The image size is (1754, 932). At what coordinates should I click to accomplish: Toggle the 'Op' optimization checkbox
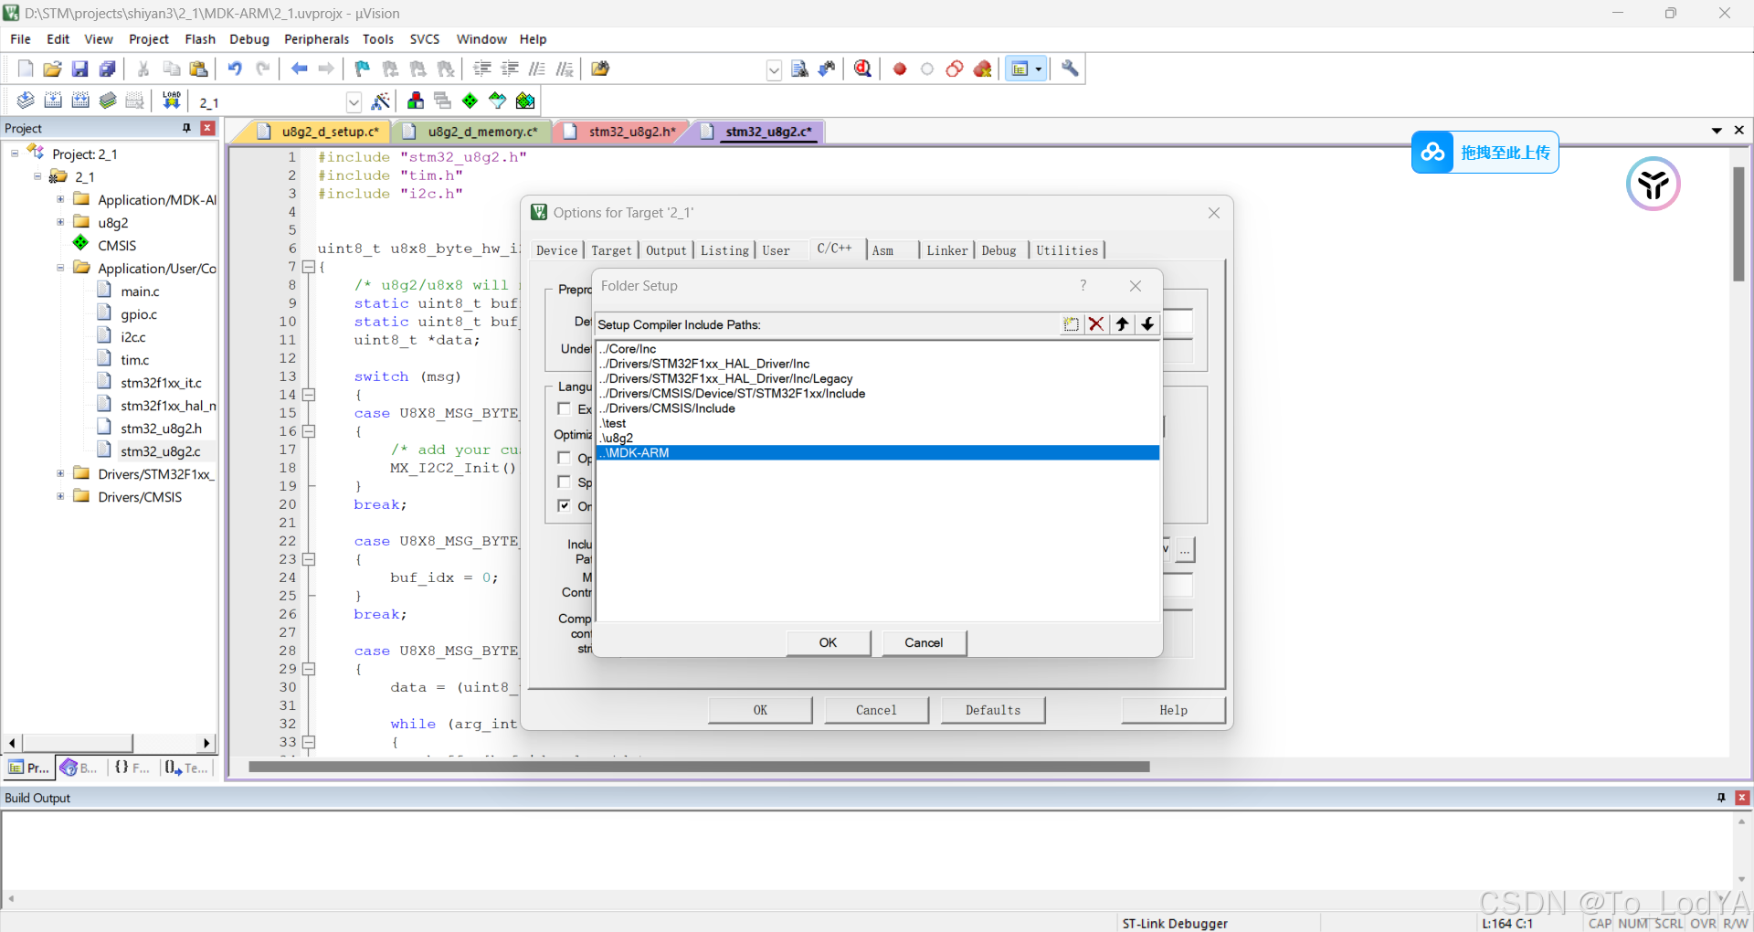(x=565, y=458)
